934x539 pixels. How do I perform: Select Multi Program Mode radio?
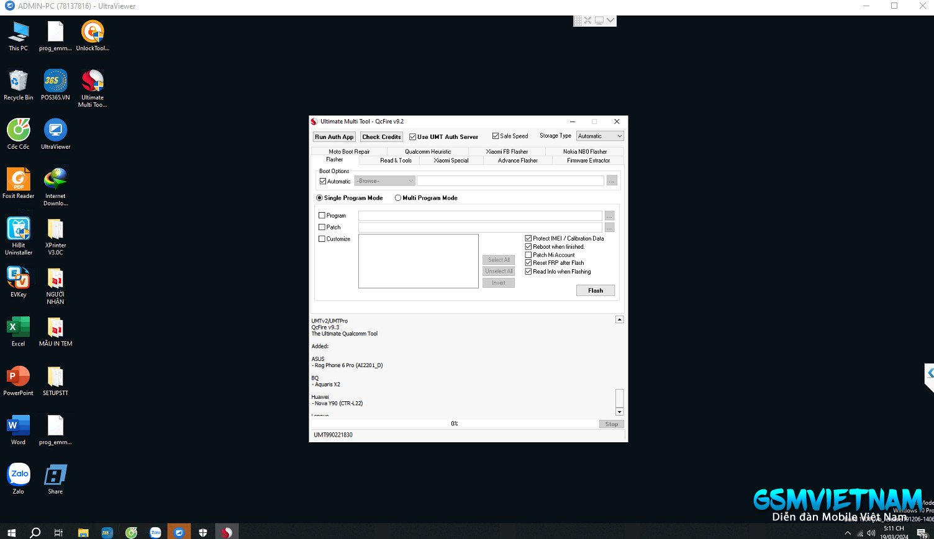(426, 198)
